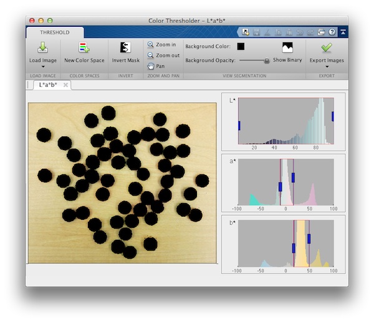Open the New Color Space tool
This screenshot has width=374, height=322.
[84, 48]
